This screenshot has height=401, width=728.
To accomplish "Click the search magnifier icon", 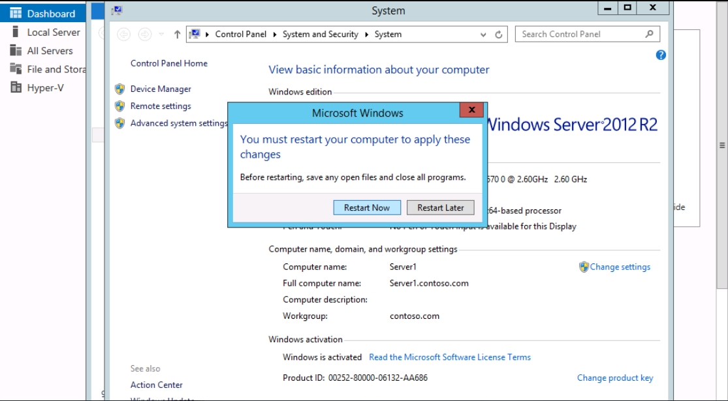I will (x=650, y=34).
